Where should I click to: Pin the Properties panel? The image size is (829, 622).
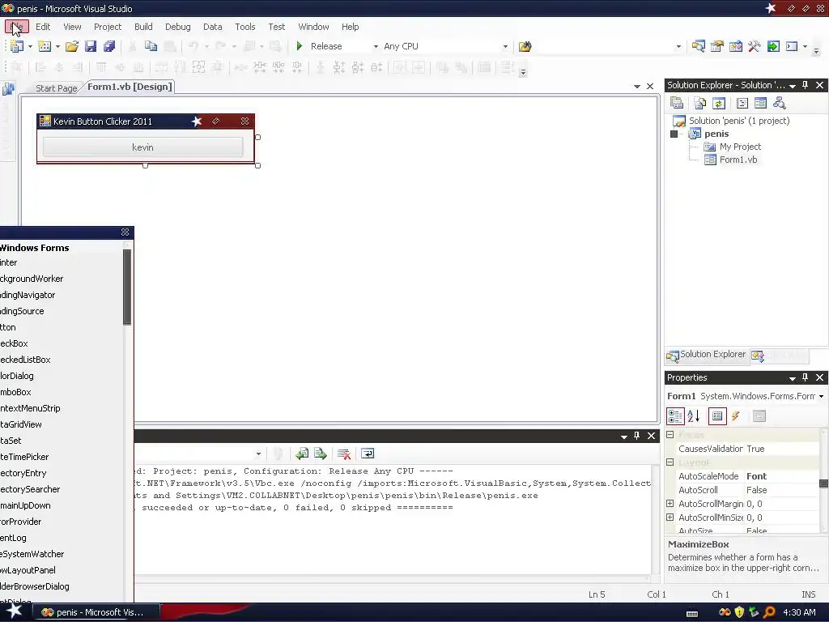[x=806, y=377]
